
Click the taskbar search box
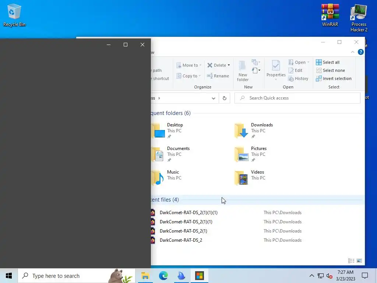coord(77,276)
